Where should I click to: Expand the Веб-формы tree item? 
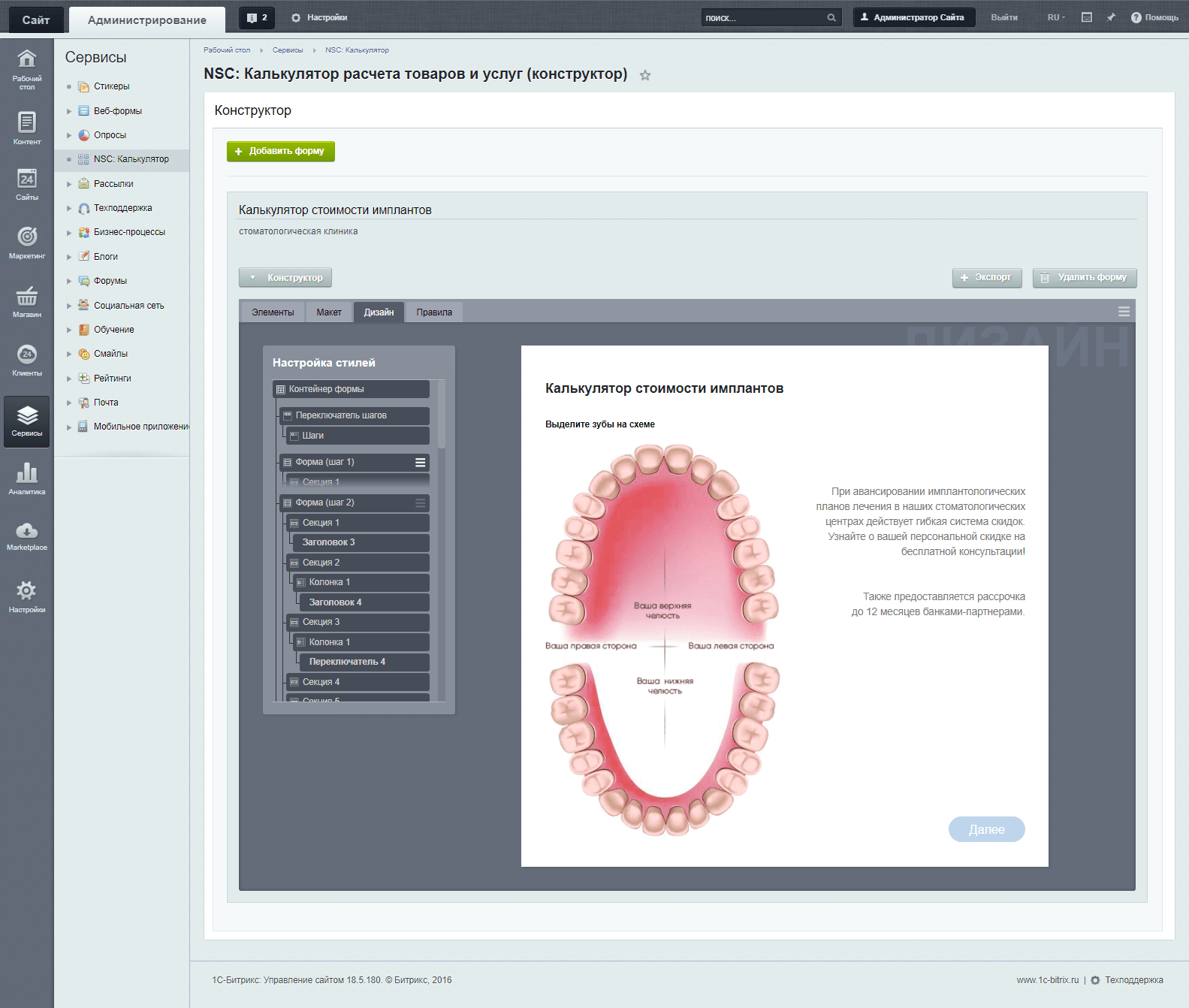69,111
